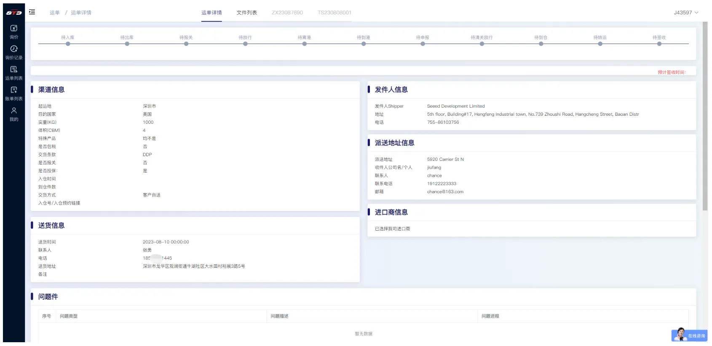
Task: Switch to the 运单详情 tab
Action: 211,13
